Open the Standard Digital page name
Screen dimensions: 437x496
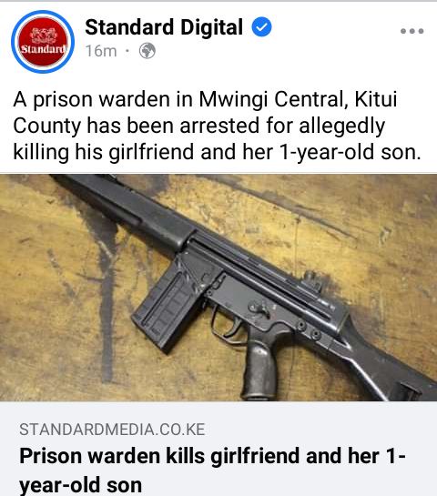pyautogui.click(x=164, y=27)
